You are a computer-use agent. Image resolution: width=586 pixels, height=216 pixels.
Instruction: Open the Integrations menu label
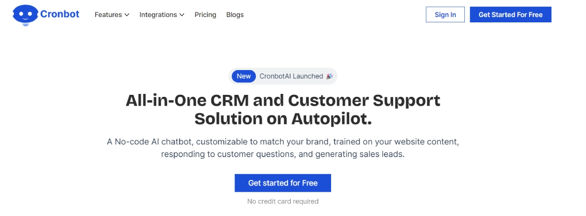158,15
